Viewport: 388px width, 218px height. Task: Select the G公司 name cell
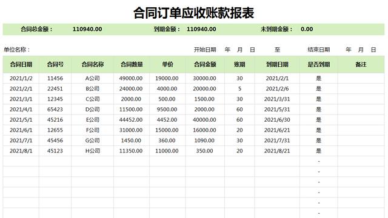click(x=93, y=140)
